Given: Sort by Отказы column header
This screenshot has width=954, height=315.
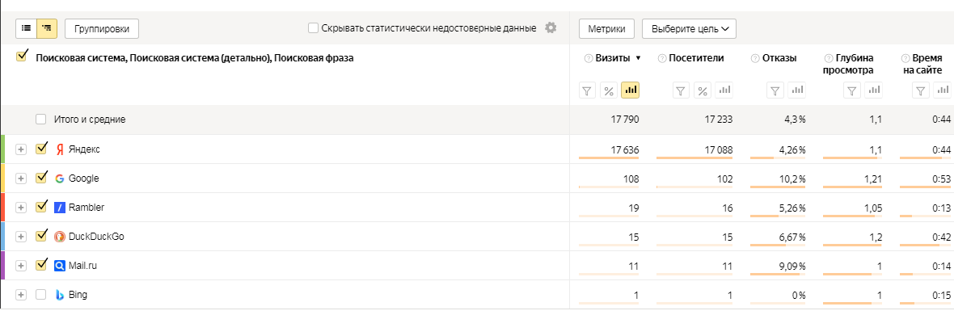Looking at the screenshot, I should tap(780, 58).
